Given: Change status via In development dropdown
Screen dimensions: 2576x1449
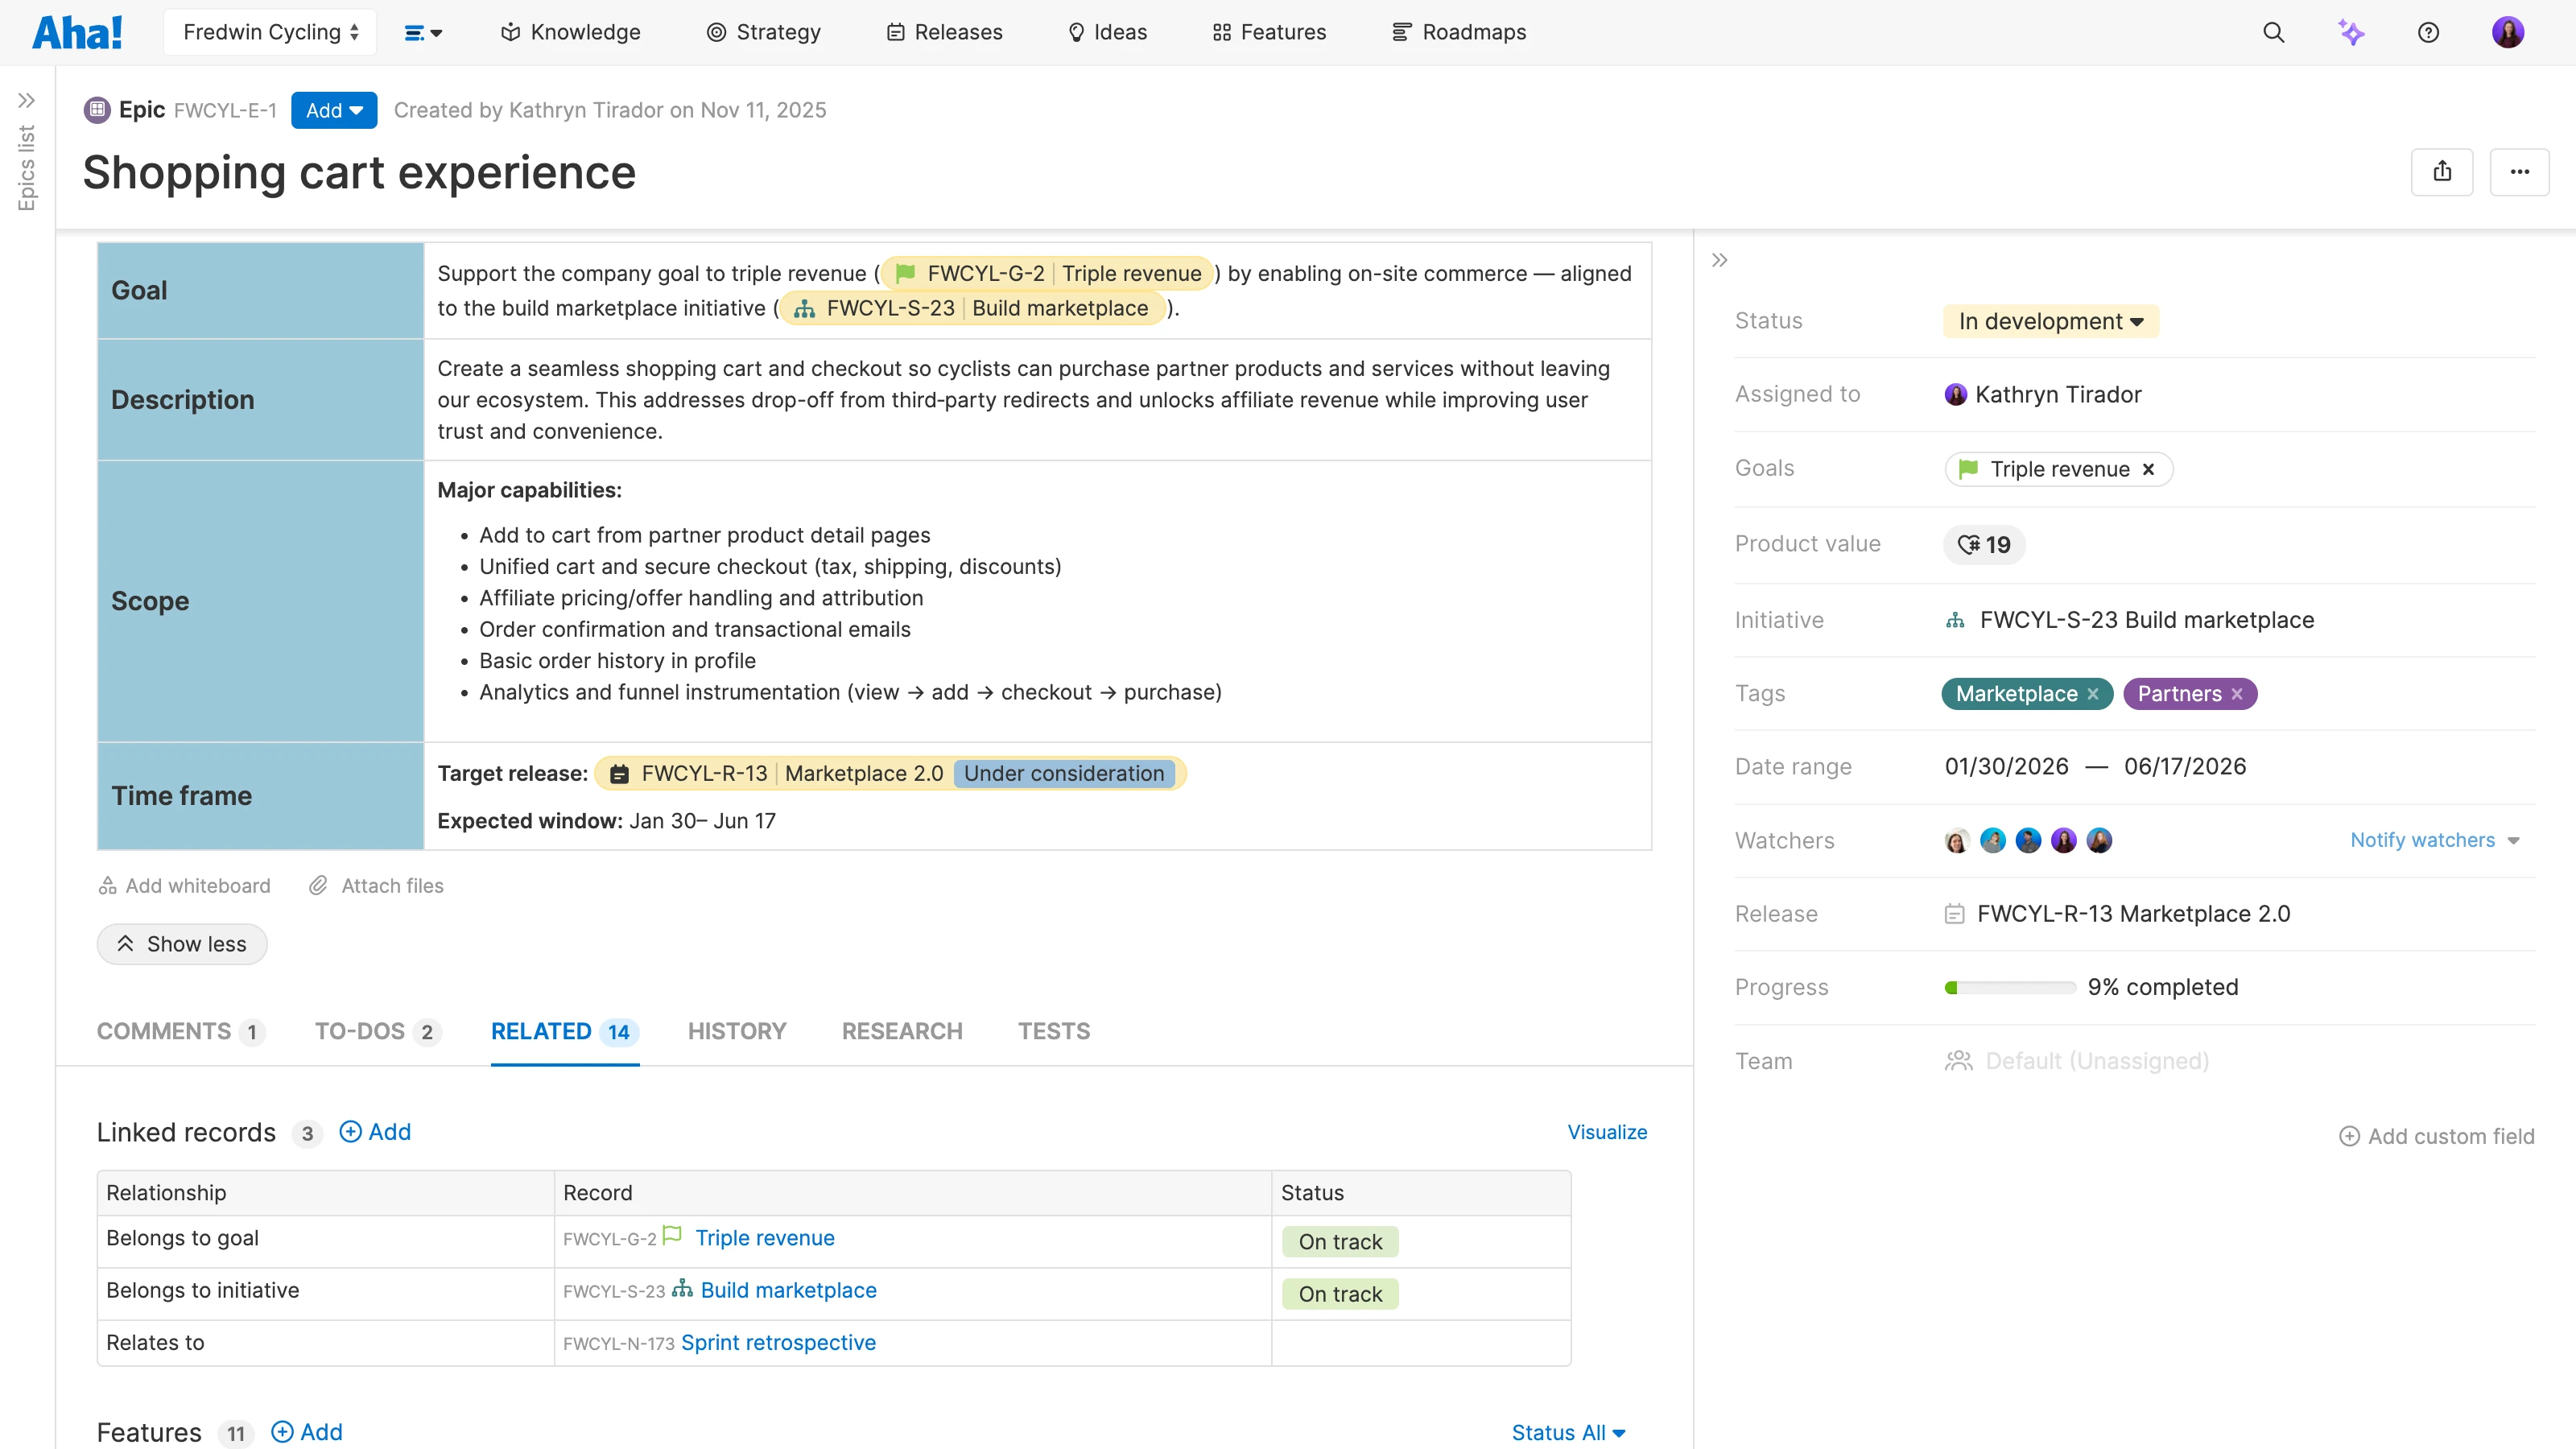Looking at the screenshot, I should [2051, 321].
